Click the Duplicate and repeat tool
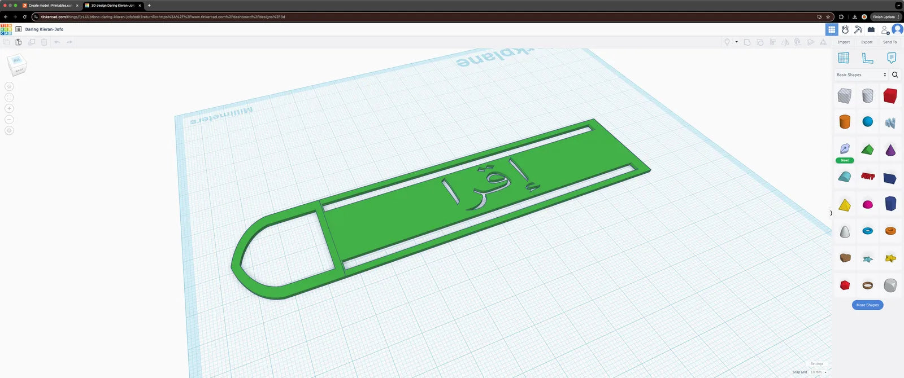The image size is (904, 378). 32,42
